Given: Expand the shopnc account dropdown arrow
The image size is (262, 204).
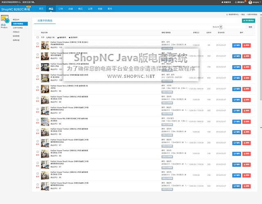Looking at the screenshot, I should point(261,2).
